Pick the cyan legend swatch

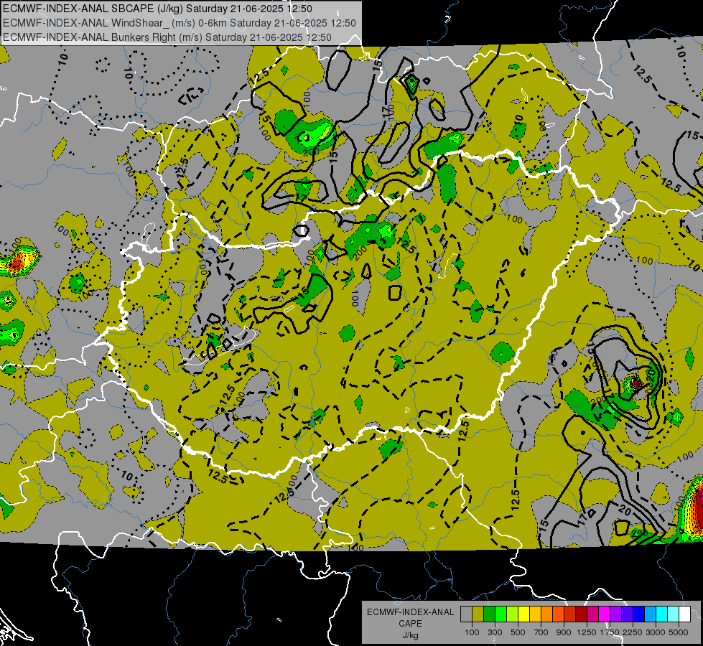pos(662,614)
